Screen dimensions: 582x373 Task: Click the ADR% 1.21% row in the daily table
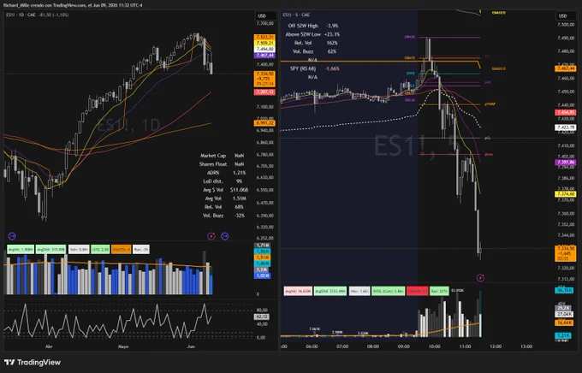[226, 173]
